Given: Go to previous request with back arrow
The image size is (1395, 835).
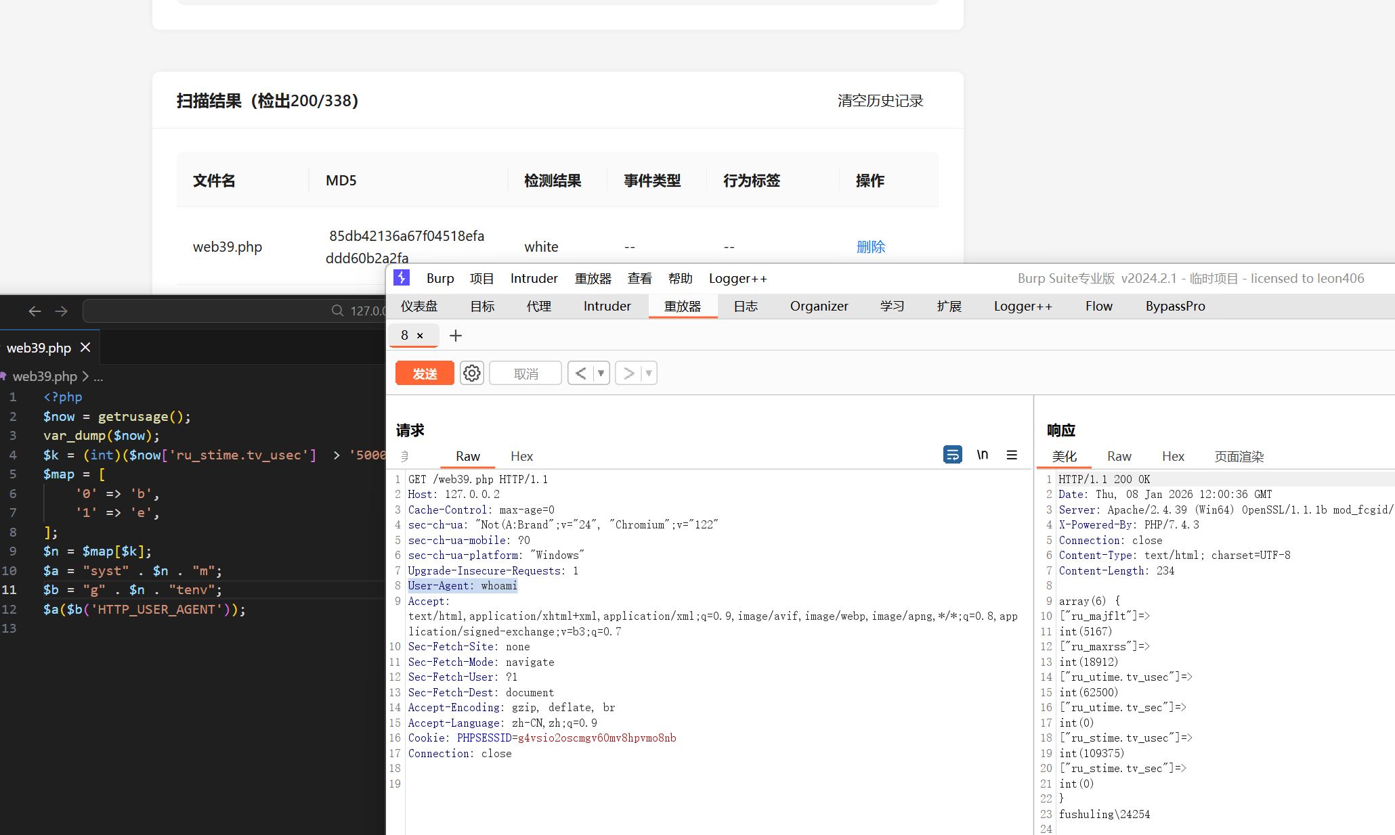Looking at the screenshot, I should click(x=580, y=374).
